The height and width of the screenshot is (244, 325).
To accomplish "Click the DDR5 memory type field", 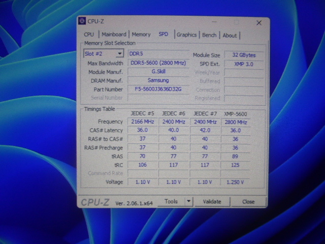I will 158,54.
